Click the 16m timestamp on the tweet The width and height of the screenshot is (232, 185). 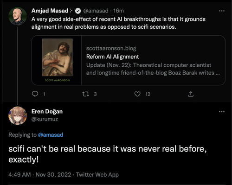tap(118, 11)
